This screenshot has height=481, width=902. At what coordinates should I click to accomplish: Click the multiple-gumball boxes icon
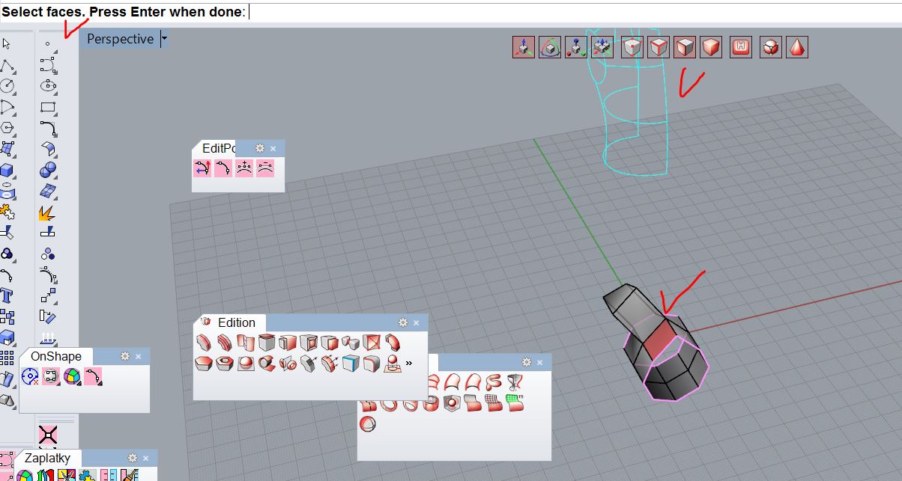click(602, 47)
